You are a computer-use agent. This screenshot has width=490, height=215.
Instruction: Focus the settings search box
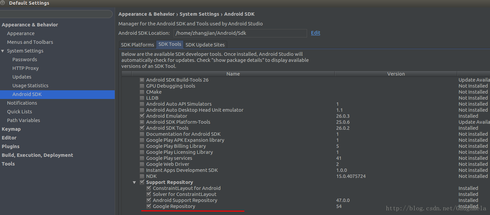(x=56, y=14)
